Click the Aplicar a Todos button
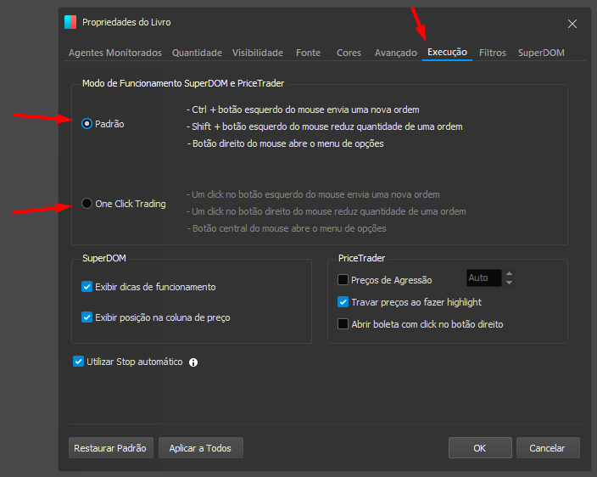This screenshot has height=477, width=597. pyautogui.click(x=201, y=447)
